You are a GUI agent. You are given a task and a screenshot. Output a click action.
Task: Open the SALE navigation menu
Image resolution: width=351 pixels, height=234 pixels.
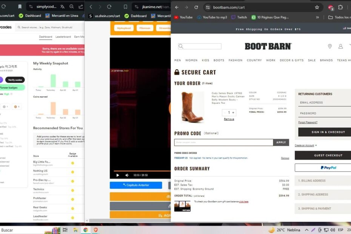pos(312,60)
